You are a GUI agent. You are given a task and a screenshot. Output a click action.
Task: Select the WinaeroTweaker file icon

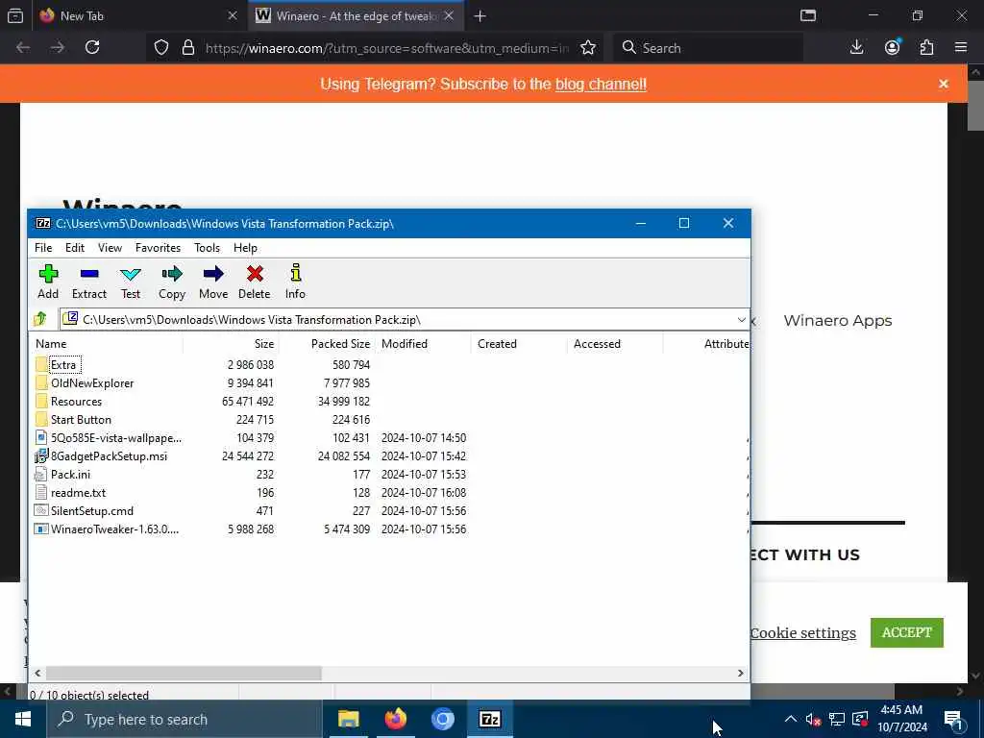pos(41,529)
